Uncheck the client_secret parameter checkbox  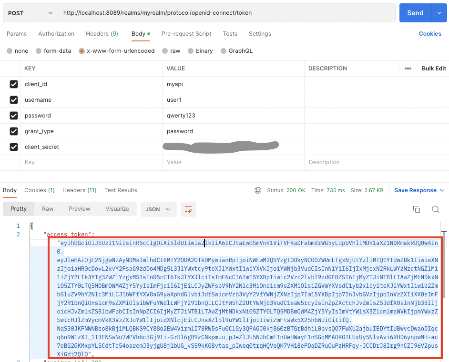14,147
